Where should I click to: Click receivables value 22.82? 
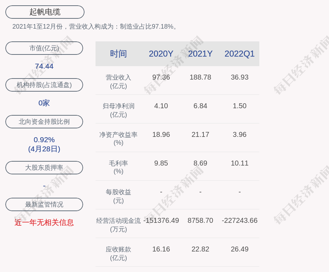(x=200, y=249)
